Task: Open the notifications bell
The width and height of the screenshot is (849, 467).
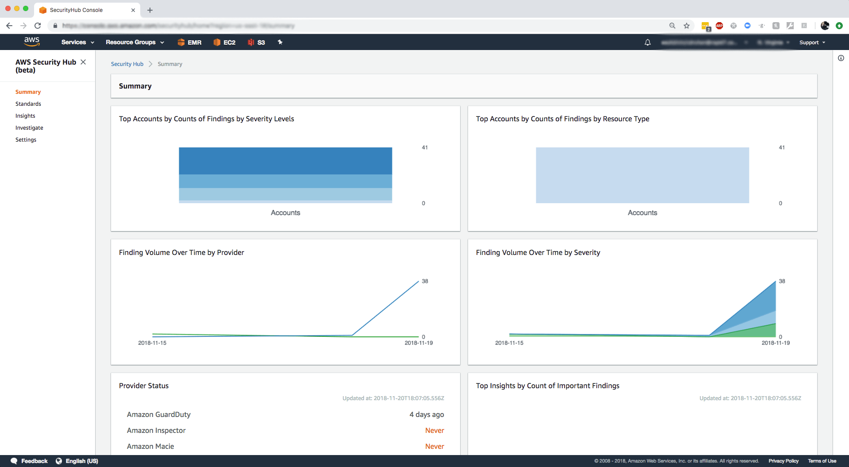Action: tap(647, 42)
